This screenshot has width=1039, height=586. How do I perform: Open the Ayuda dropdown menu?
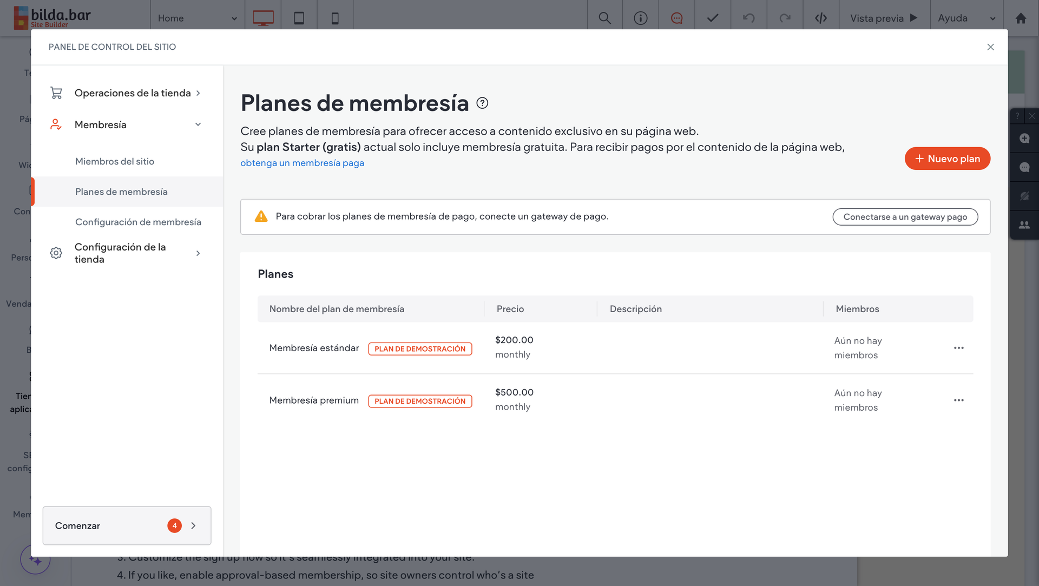click(966, 18)
